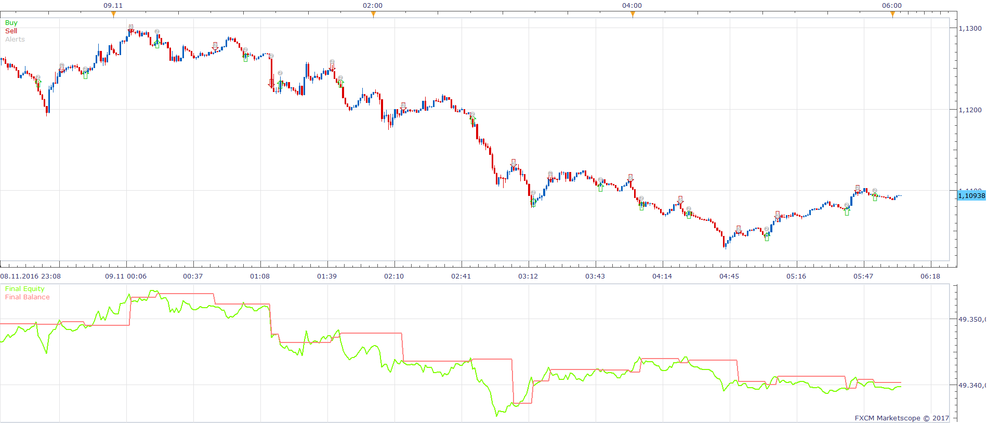This screenshot has width=987, height=423.
Task: Click the Final Equity legend label
Action: click(25, 289)
